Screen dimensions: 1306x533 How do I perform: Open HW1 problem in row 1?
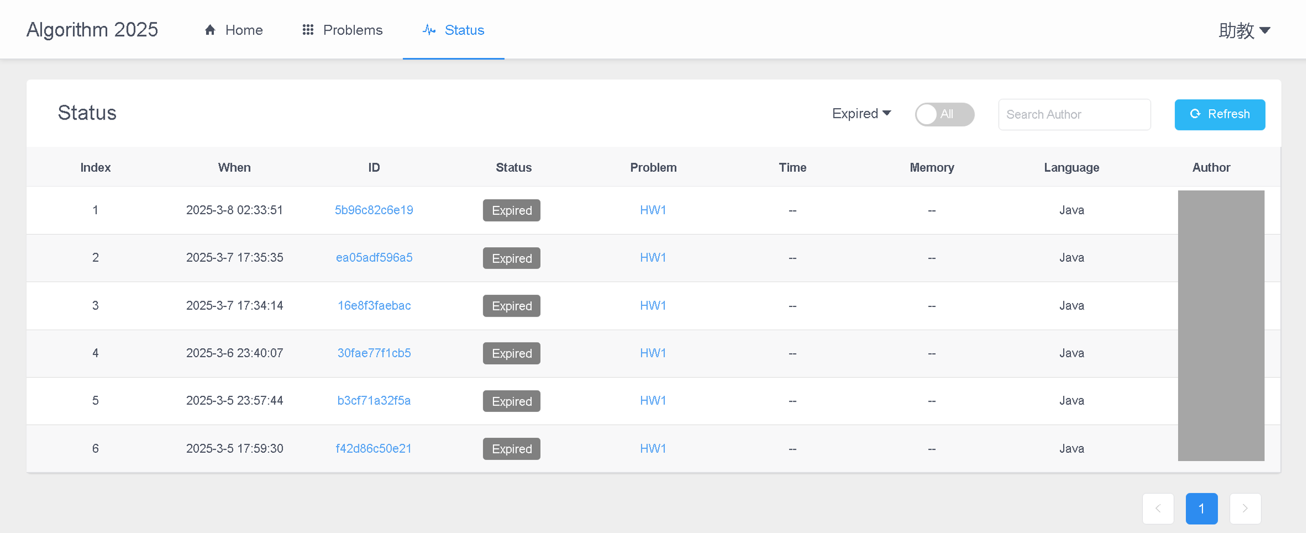tap(653, 210)
